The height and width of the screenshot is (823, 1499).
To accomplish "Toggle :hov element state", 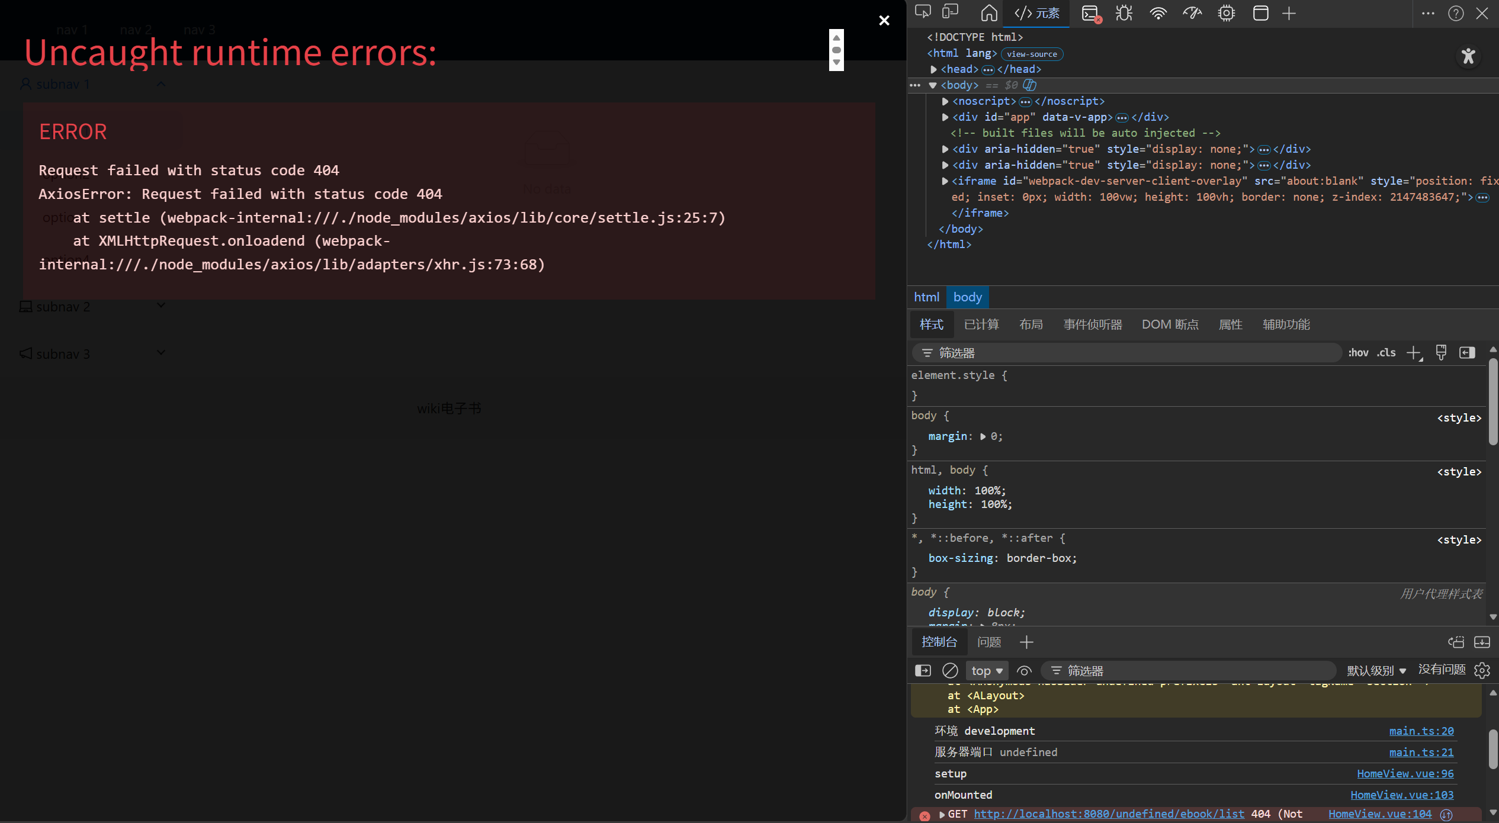I will [1358, 353].
